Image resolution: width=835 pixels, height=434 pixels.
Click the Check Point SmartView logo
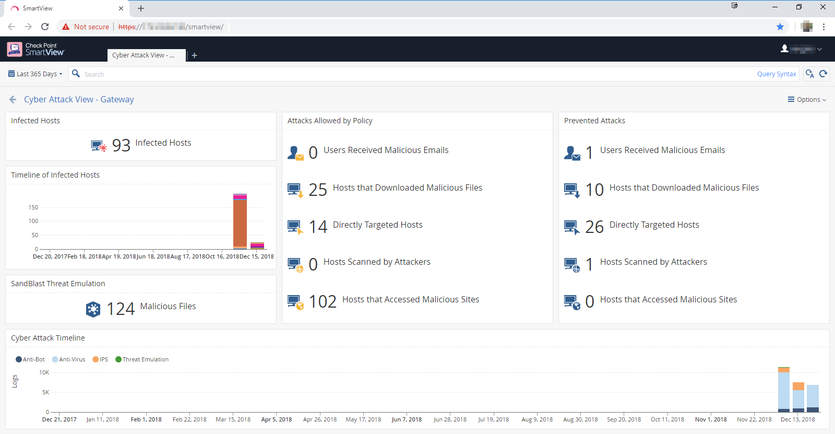pyautogui.click(x=35, y=49)
